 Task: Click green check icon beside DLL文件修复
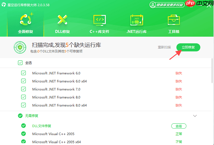pos(24,126)
